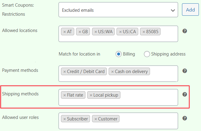
Task: Remove the 85085 location tag
Action: (144, 32)
